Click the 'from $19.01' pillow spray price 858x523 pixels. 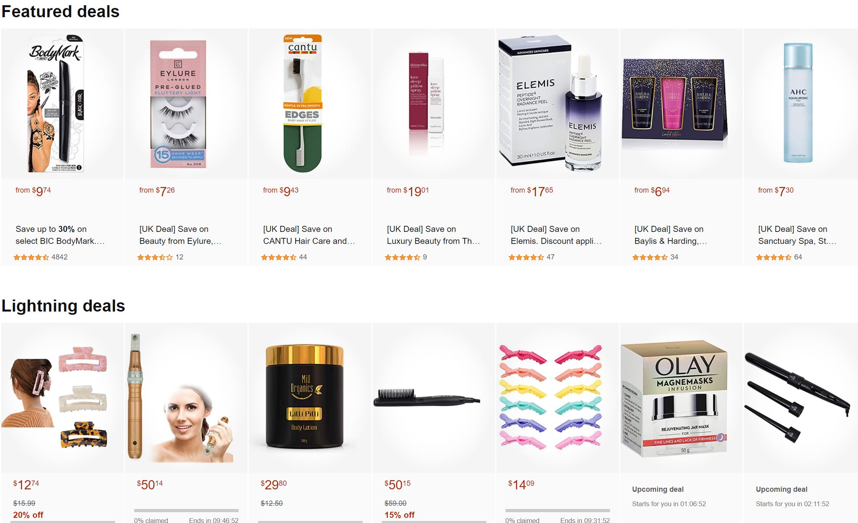(x=408, y=191)
